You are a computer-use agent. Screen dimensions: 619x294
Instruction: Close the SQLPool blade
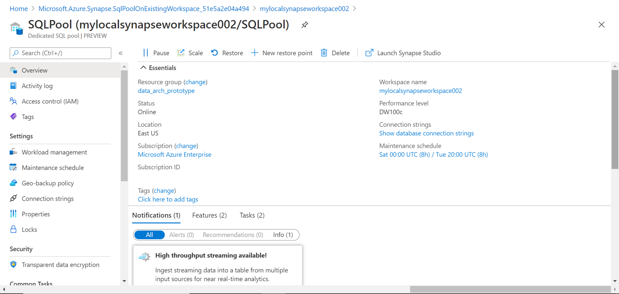[602, 25]
